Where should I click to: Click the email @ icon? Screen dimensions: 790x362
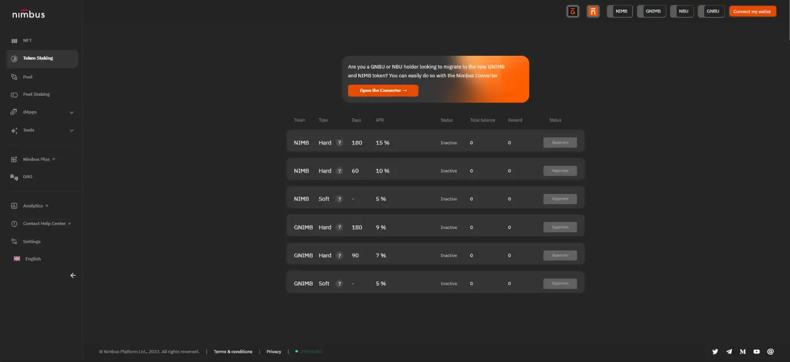pyautogui.click(x=770, y=351)
